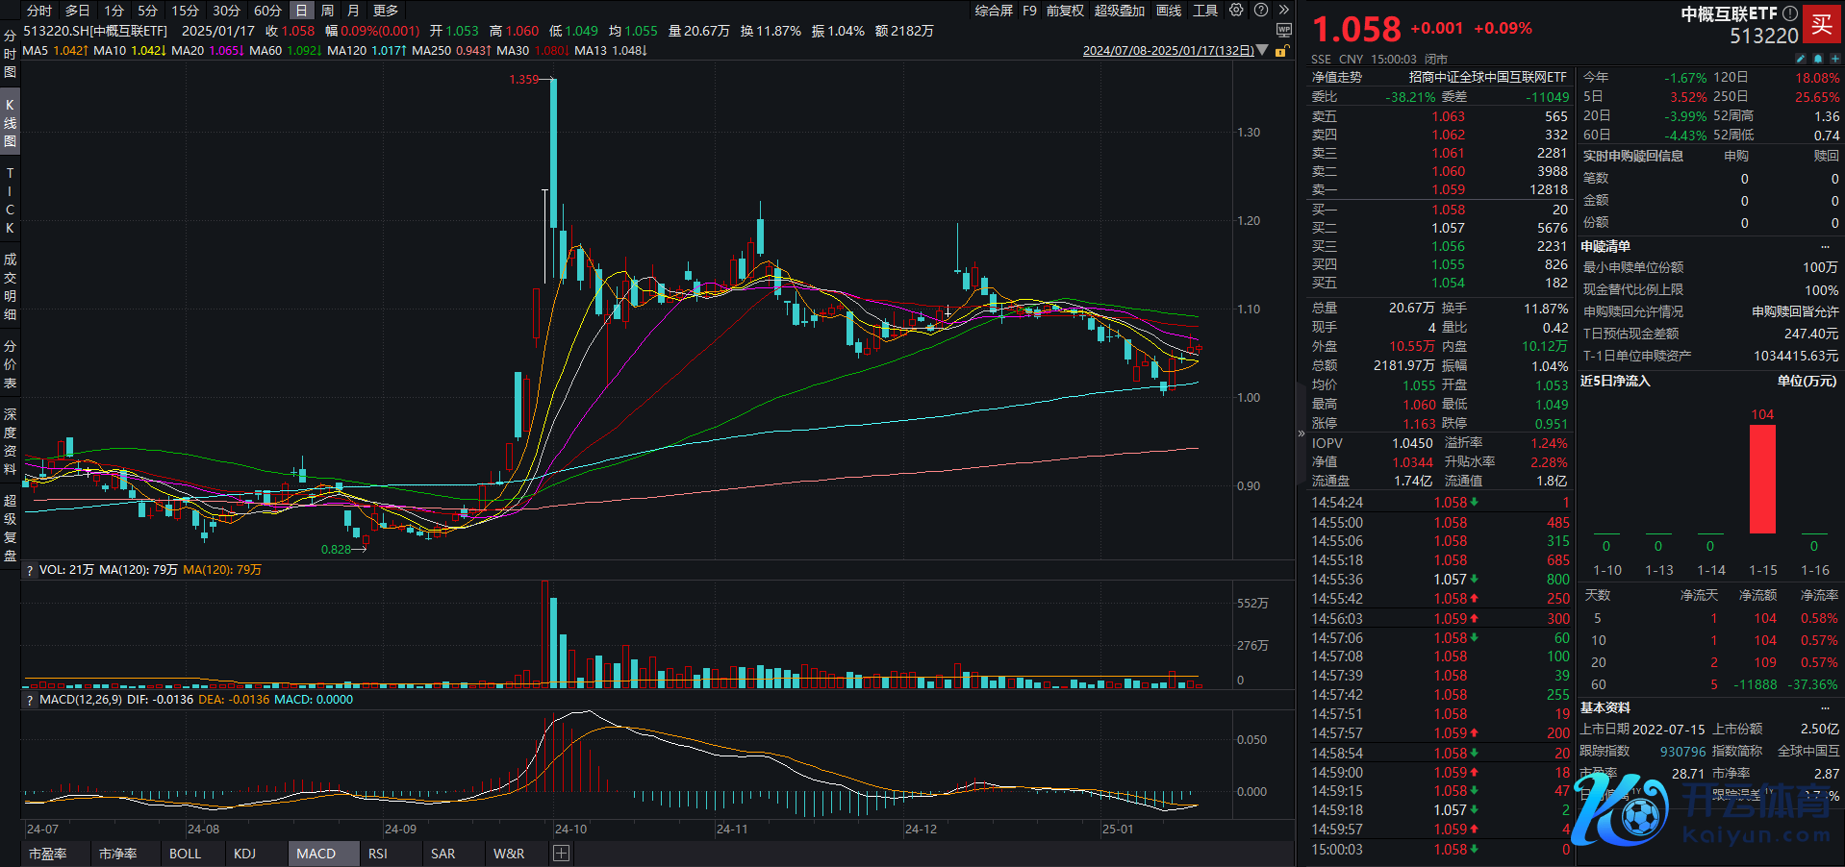The image size is (1845, 867).
Task: Click the add indicator plus icon
Action: 562,854
